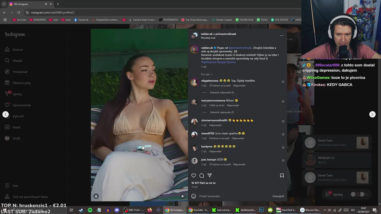Viewport: 381px width, 214px height.
Task: Reply to vikypitvorova's comment
Action: pos(239,86)
